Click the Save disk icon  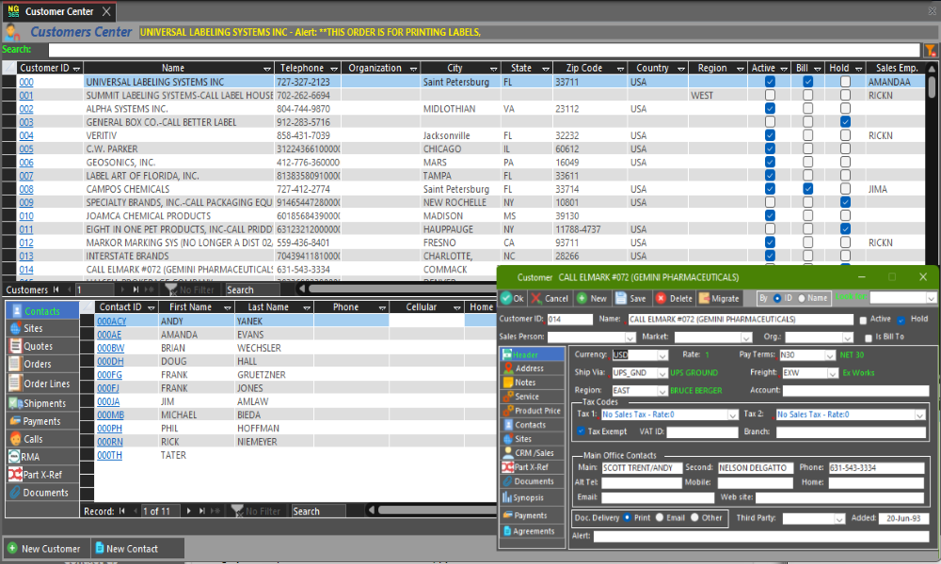point(622,298)
